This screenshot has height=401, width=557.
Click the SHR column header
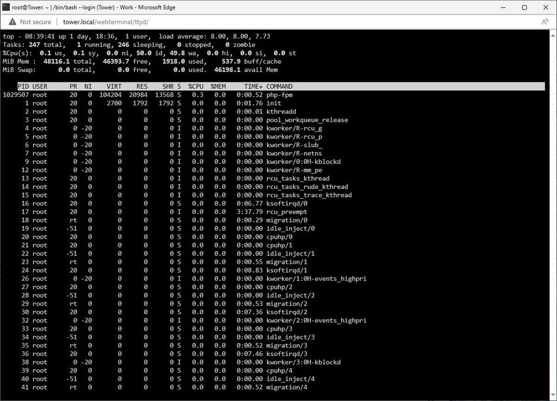tap(168, 86)
